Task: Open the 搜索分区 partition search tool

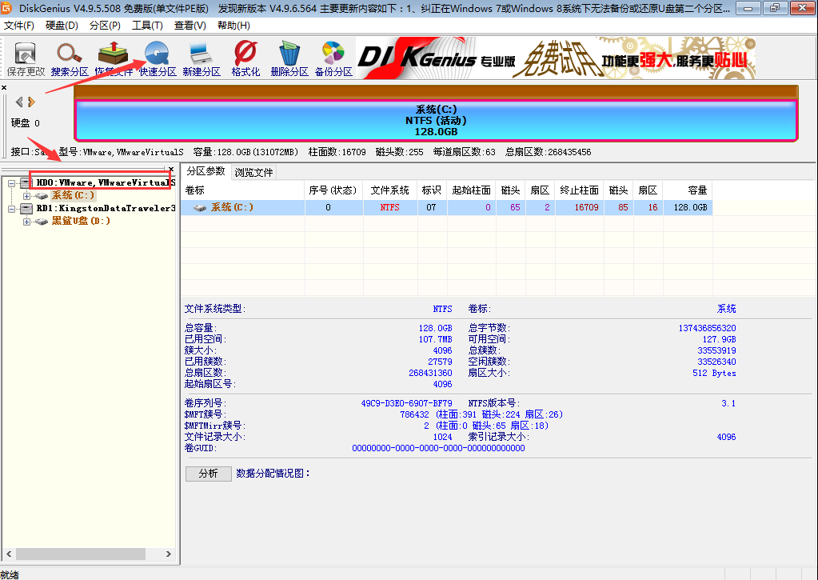Action: (70, 56)
